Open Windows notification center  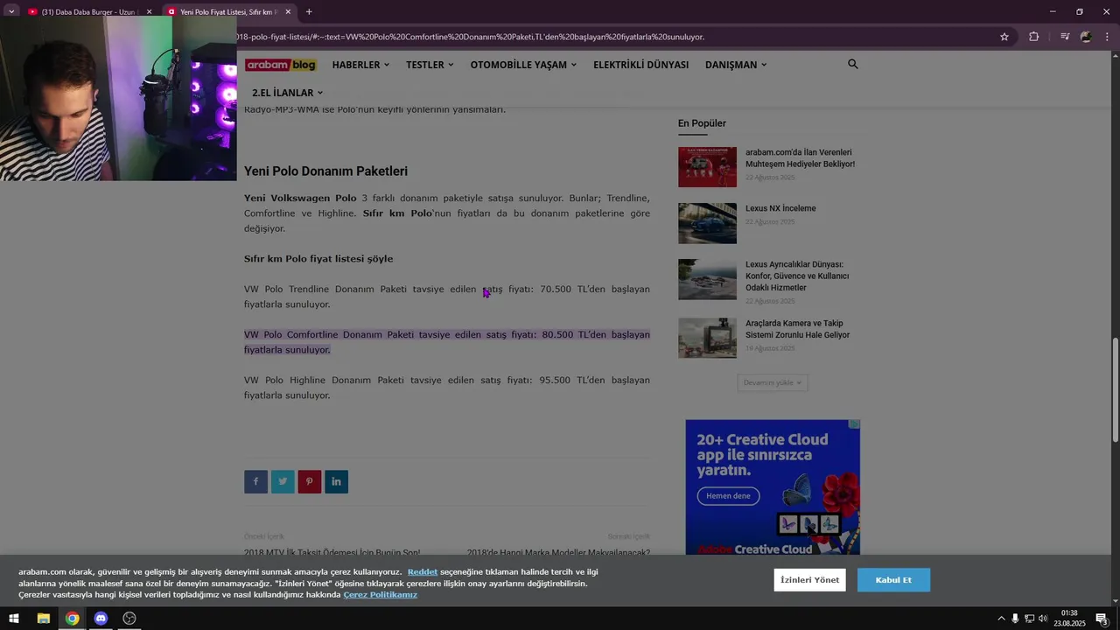1102,619
